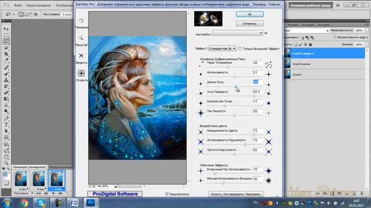Open frame 1 delay time dropdown
This screenshot has height=208, width=371.
(x=28, y=189)
